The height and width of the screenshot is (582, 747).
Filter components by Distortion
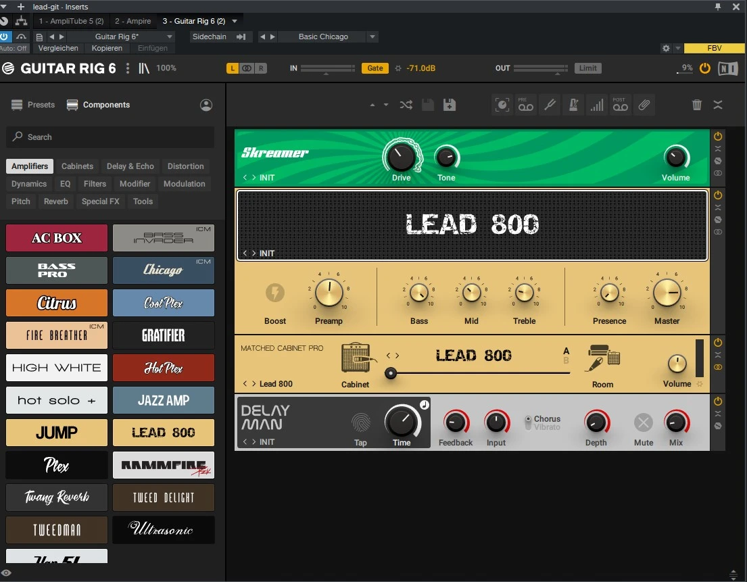tap(185, 166)
